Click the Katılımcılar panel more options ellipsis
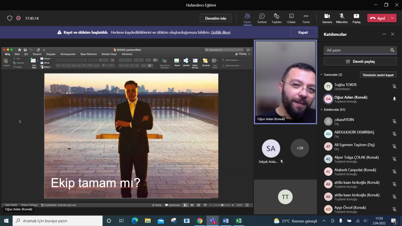 (x=384, y=34)
